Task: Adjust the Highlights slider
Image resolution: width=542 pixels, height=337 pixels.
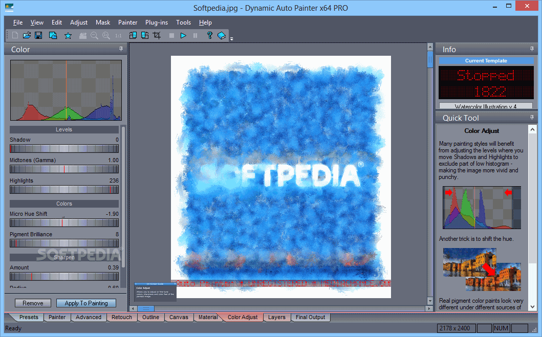Action: pyautogui.click(x=64, y=189)
